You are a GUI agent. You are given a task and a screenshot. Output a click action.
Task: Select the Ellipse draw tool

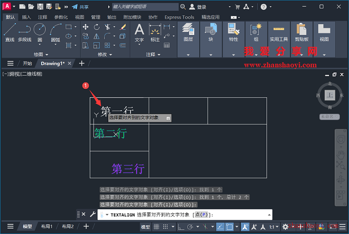69,36
